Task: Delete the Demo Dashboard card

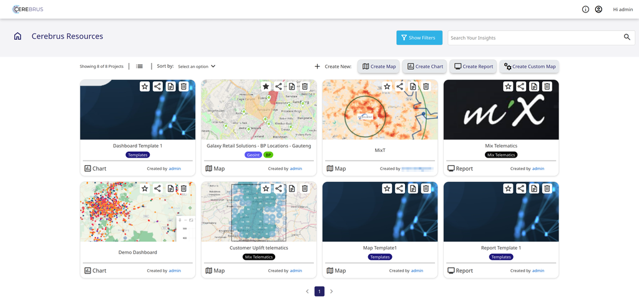Action: pos(184,188)
